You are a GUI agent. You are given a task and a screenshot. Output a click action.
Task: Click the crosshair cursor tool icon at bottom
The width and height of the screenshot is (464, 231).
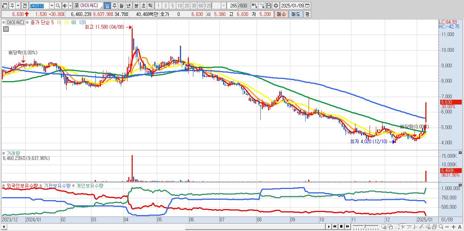(403, 227)
